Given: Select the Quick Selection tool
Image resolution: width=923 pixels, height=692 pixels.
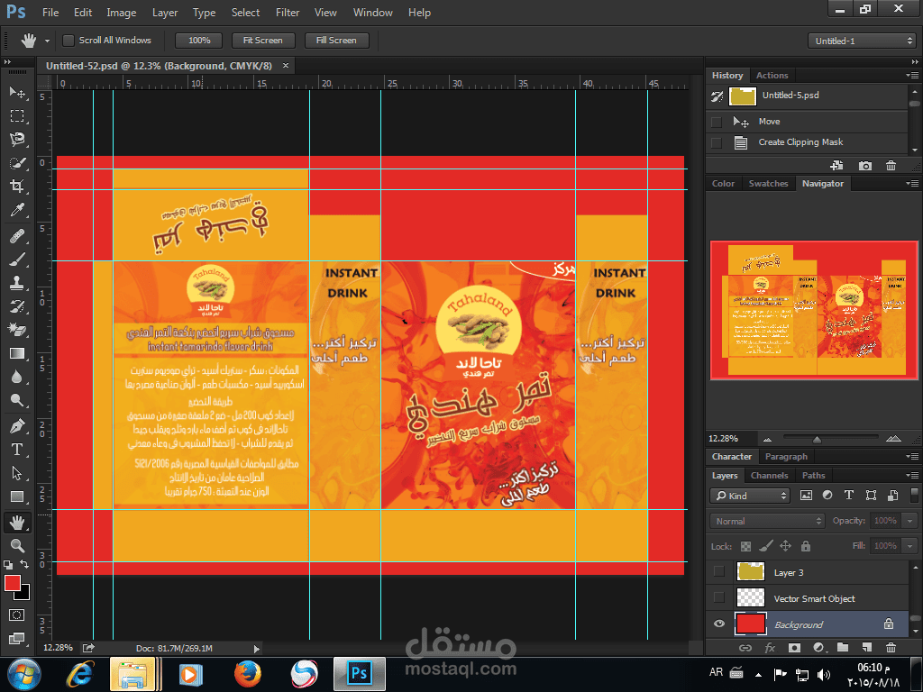Looking at the screenshot, I should click(x=17, y=163).
